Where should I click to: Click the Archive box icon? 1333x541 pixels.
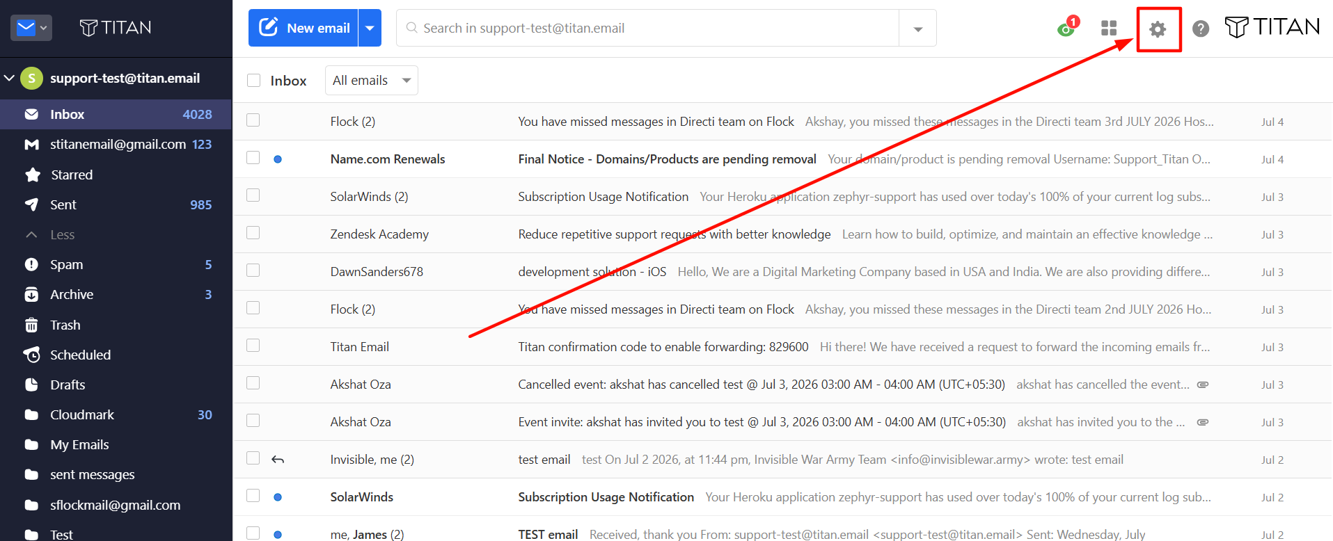tap(32, 294)
